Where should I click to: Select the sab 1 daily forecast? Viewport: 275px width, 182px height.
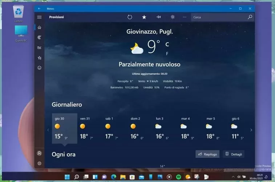pos(115,128)
